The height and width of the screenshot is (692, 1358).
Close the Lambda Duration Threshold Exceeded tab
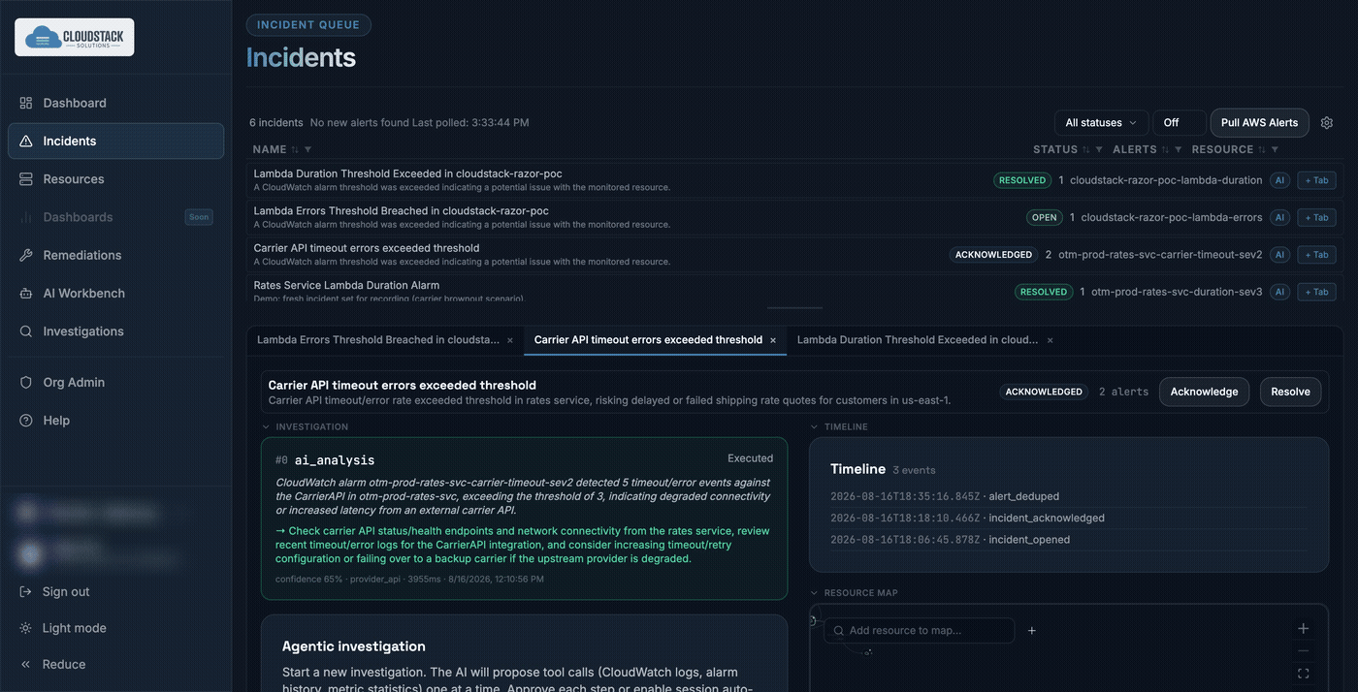click(1050, 340)
